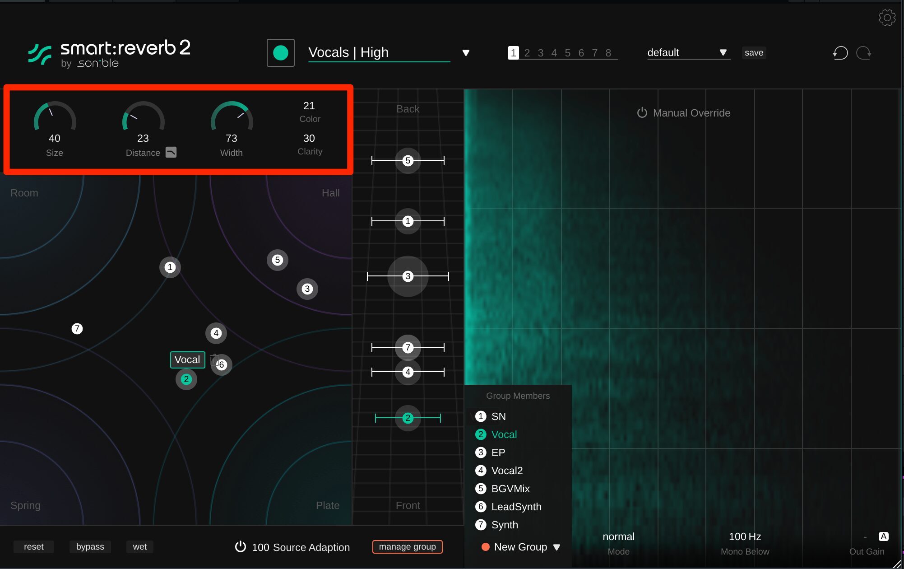Screen dimensions: 904x569
Task: Click the orange New Group color dot
Action: tap(486, 547)
